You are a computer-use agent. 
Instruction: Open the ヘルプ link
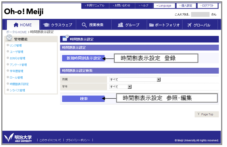click(144, 5)
